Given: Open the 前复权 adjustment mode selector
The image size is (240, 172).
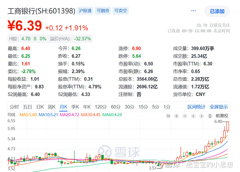Looking at the screenshot, I should point(222,116).
